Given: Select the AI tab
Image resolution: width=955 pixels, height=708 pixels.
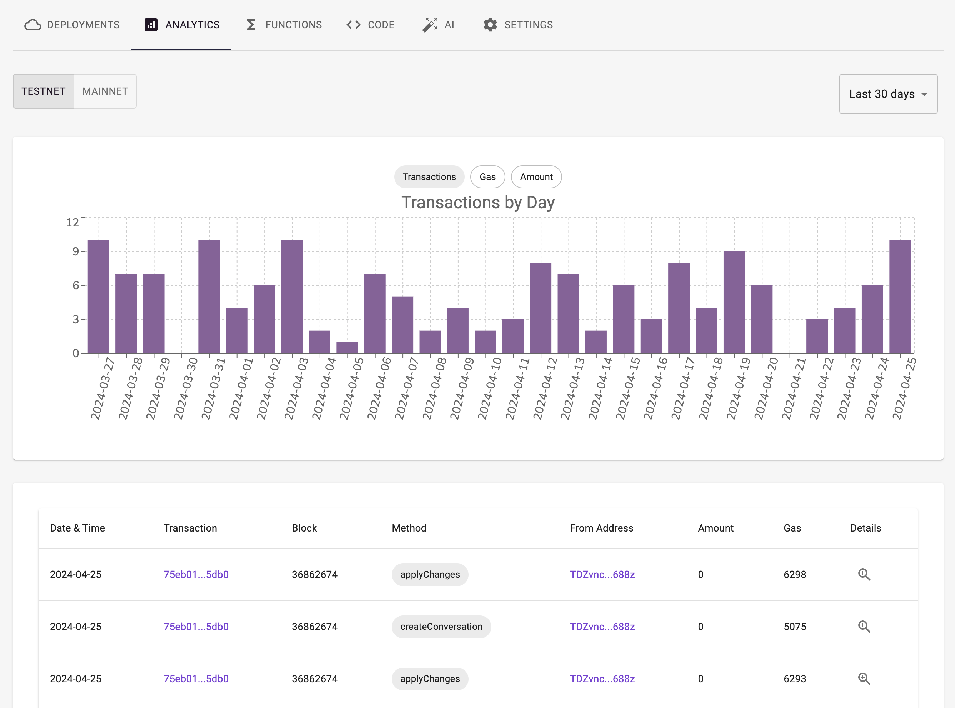Looking at the screenshot, I should tap(438, 25).
